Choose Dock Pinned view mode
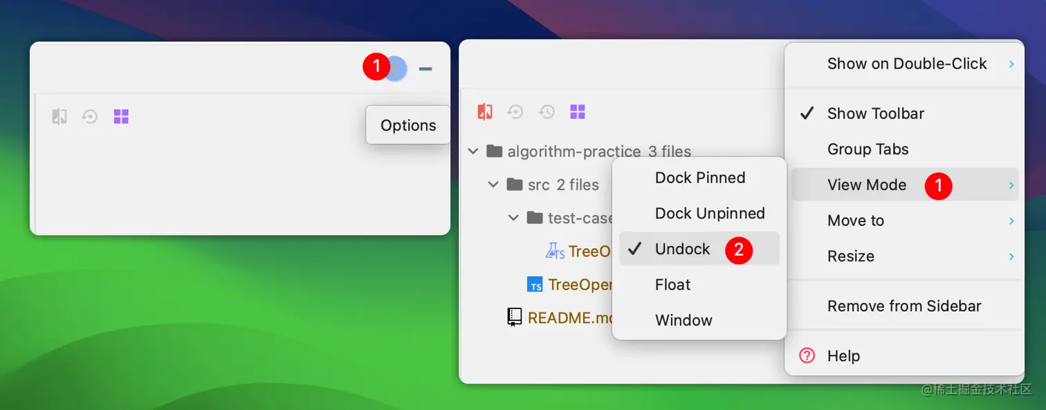The width and height of the screenshot is (1046, 410). click(x=699, y=178)
